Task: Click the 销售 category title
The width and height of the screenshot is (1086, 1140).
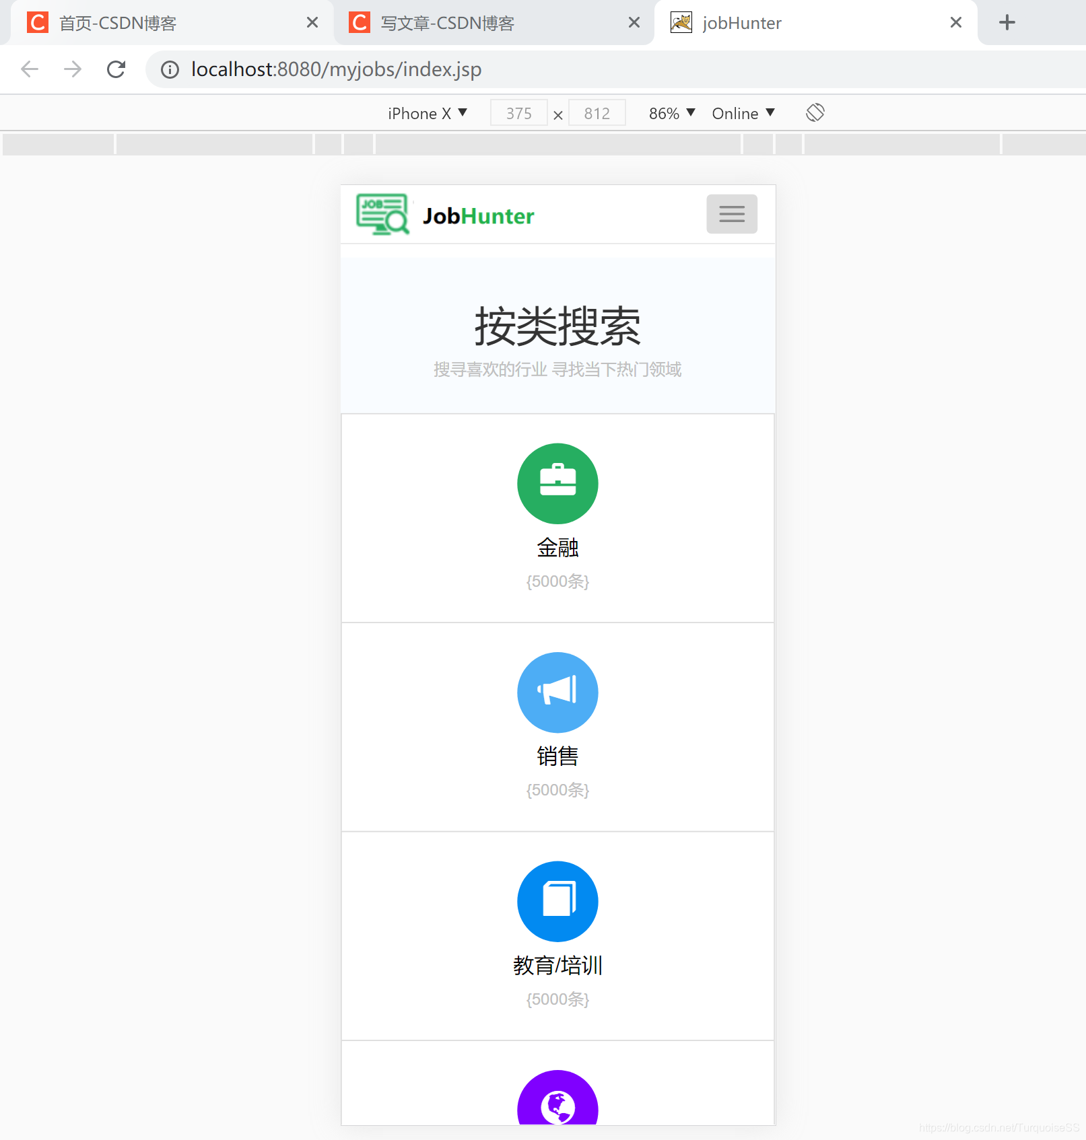Action: click(557, 756)
